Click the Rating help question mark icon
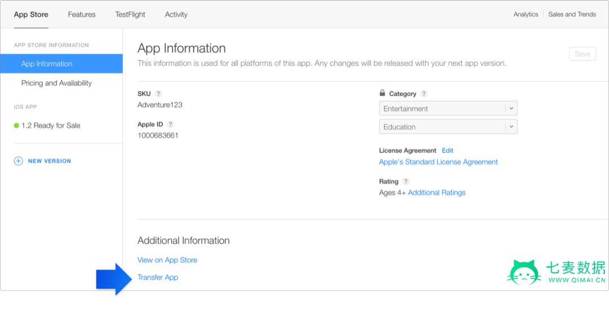 (406, 182)
